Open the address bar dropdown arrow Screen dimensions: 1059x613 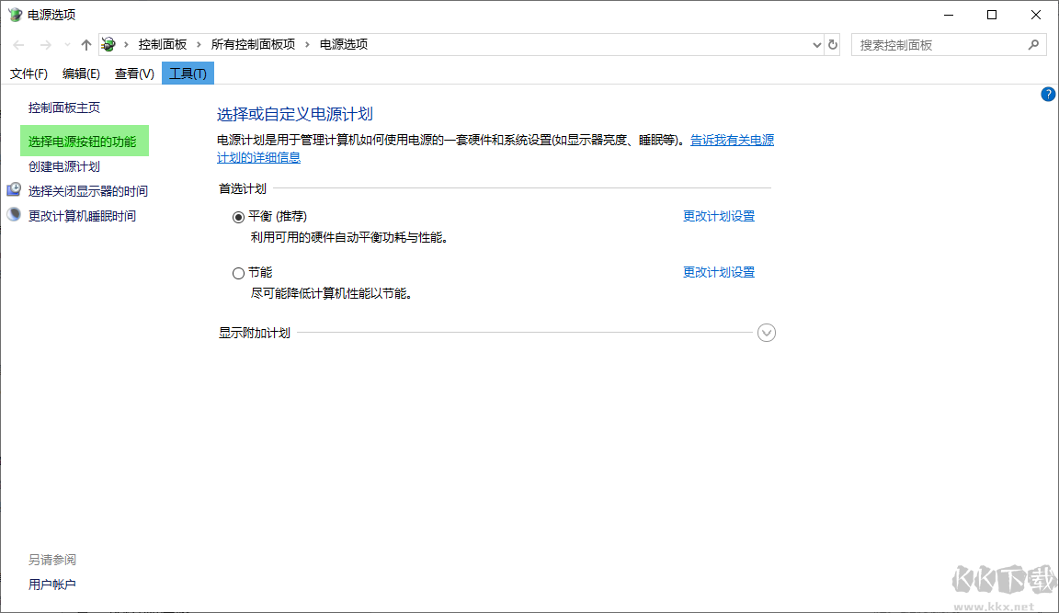pyautogui.click(x=816, y=43)
